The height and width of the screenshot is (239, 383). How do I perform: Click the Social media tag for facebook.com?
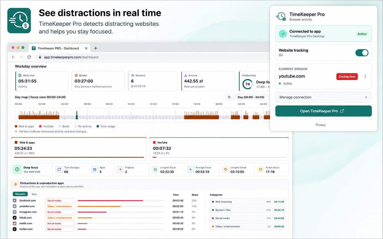(x=60, y=201)
